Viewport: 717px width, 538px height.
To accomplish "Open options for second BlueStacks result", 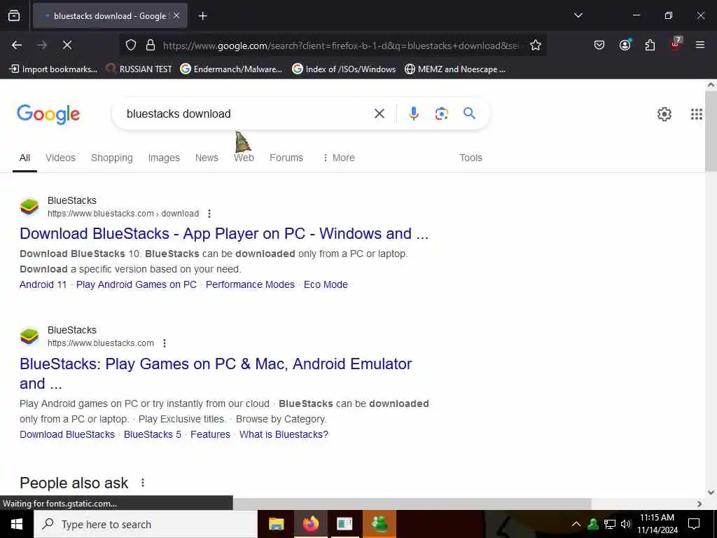I will pyautogui.click(x=165, y=343).
